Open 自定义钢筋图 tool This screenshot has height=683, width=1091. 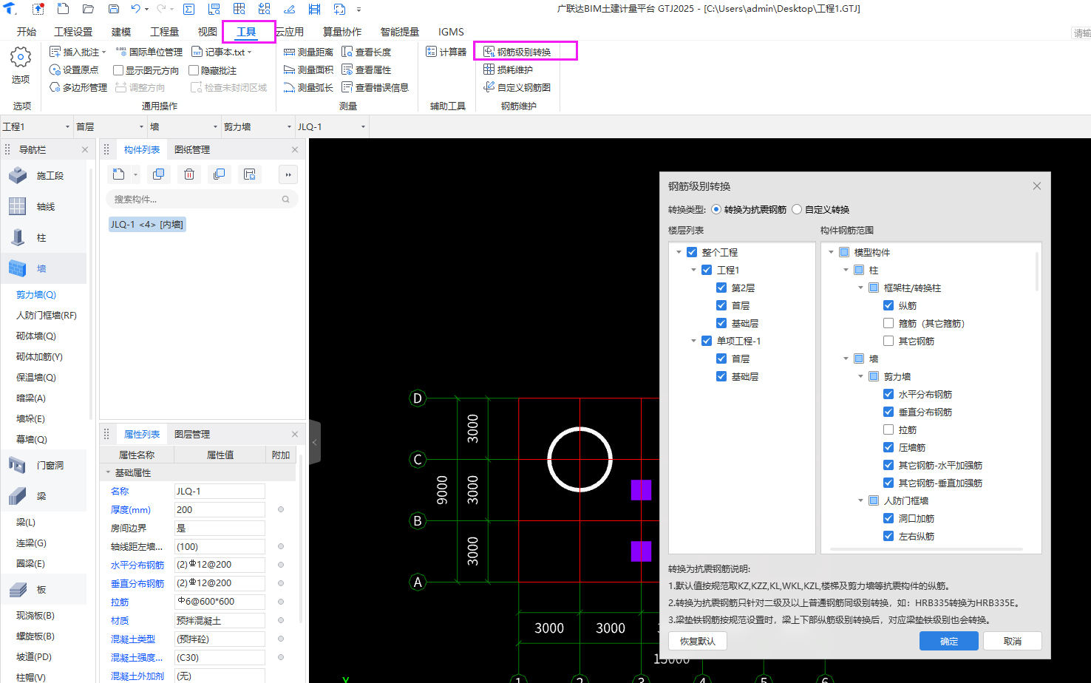pyautogui.click(x=517, y=87)
